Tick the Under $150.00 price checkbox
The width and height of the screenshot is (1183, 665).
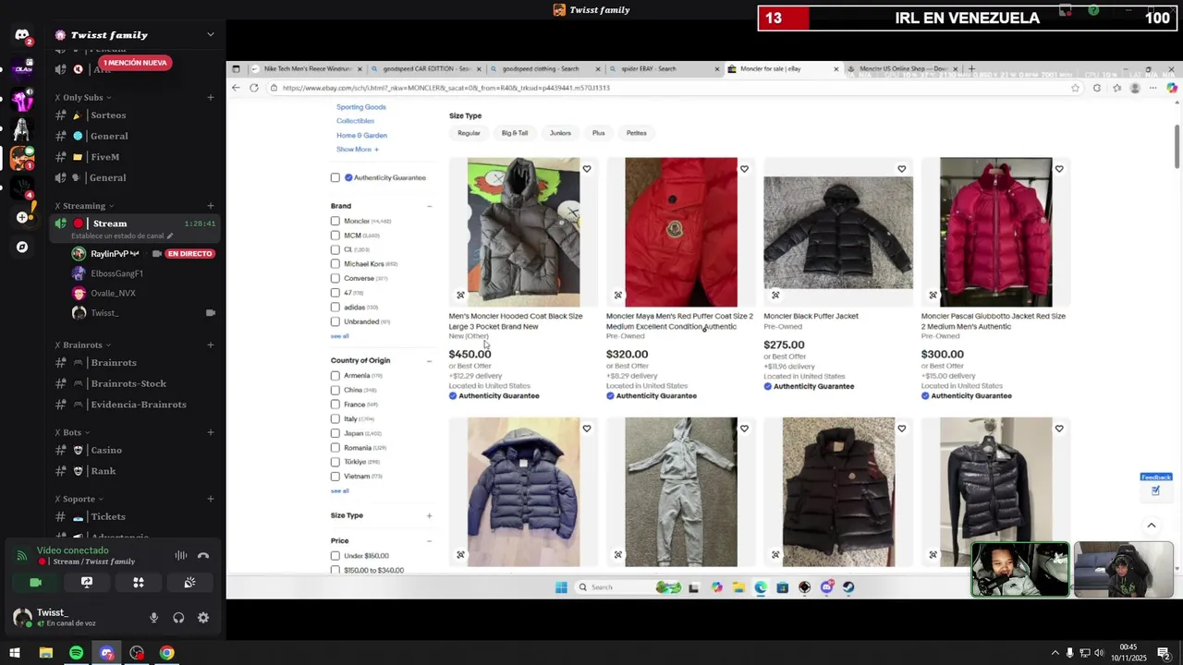coord(335,556)
